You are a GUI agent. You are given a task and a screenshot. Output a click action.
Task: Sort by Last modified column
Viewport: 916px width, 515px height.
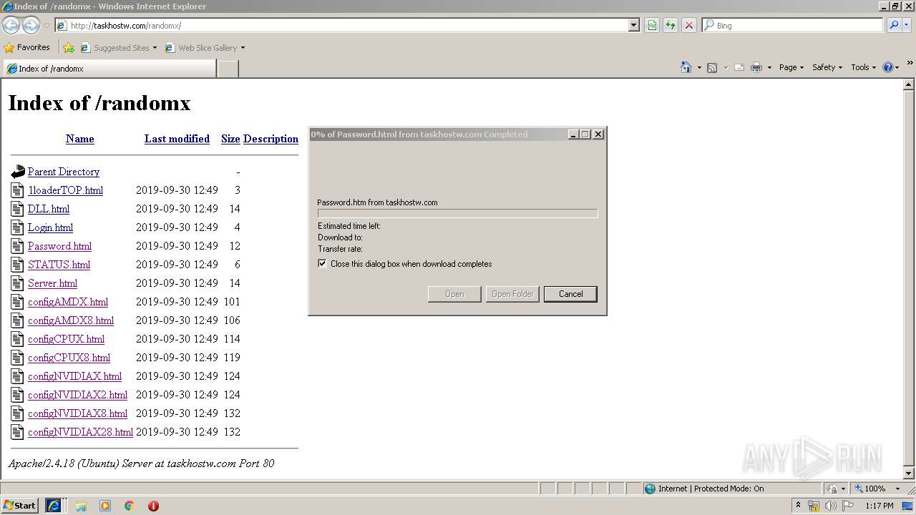177,139
